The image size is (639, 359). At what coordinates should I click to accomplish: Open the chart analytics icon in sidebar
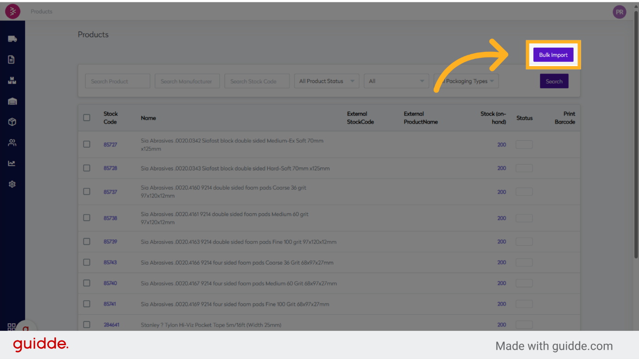pyautogui.click(x=12, y=163)
